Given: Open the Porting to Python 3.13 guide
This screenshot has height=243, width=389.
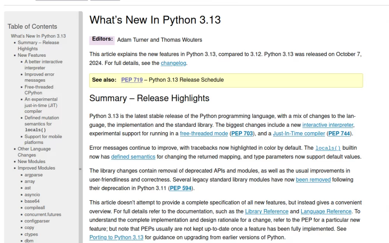Looking at the screenshot, I should pos(116,237).
